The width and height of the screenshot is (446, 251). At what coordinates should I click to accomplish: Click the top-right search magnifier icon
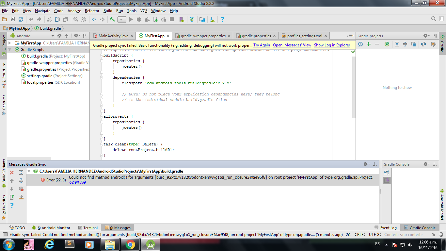(434, 19)
